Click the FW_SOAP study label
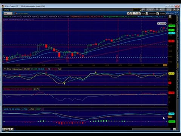 coord(13,69)
